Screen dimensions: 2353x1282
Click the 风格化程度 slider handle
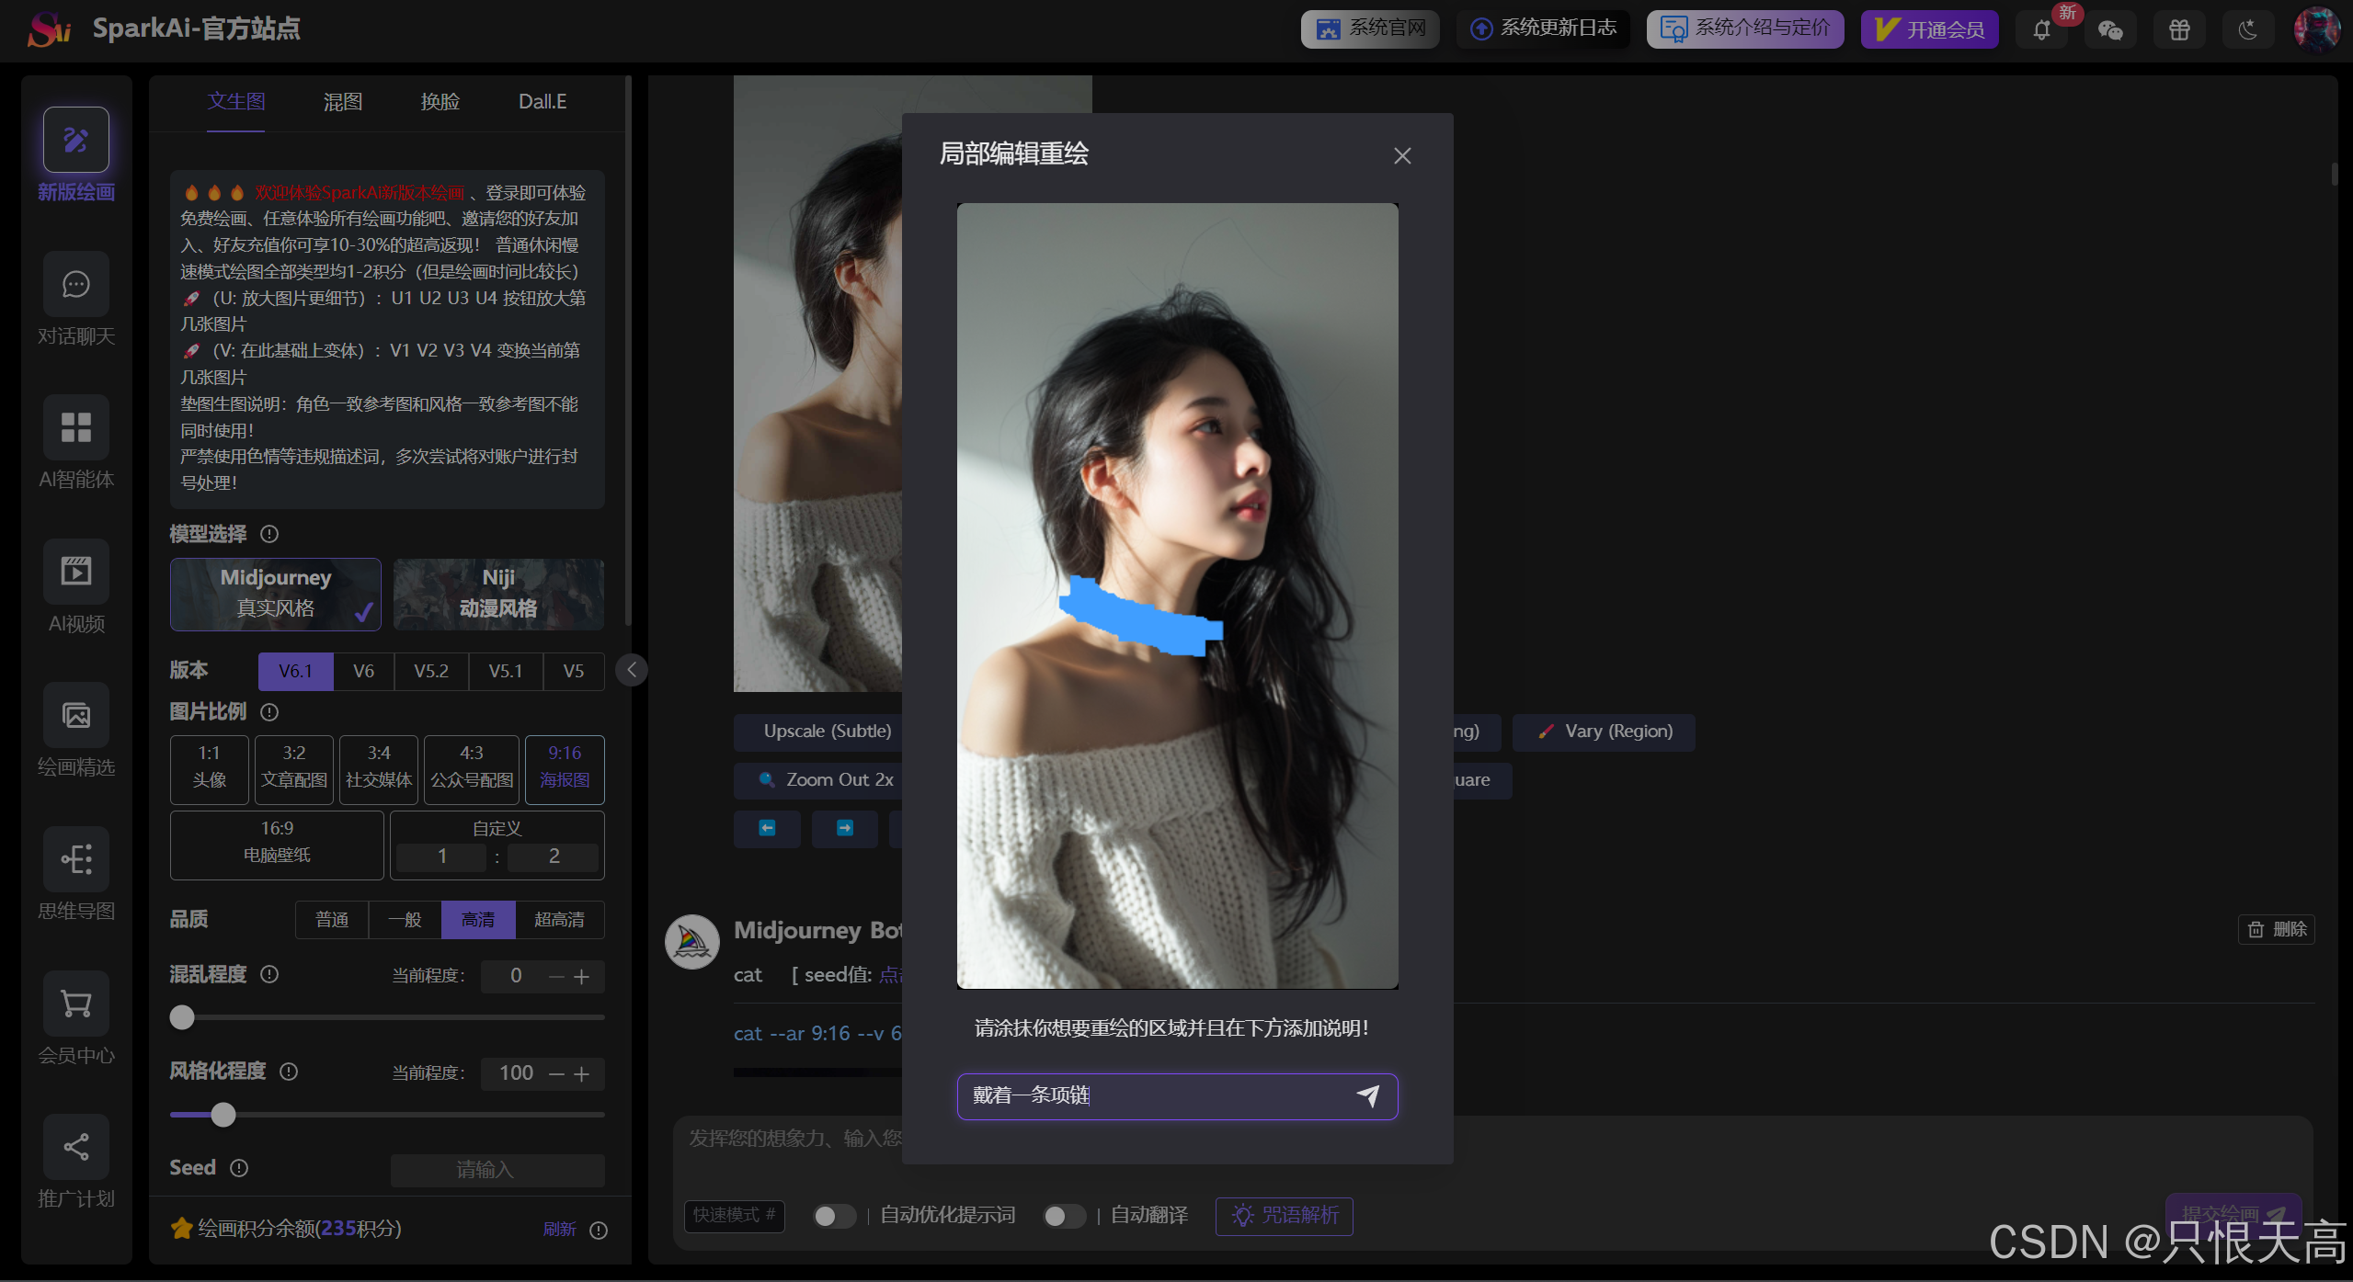223,1115
